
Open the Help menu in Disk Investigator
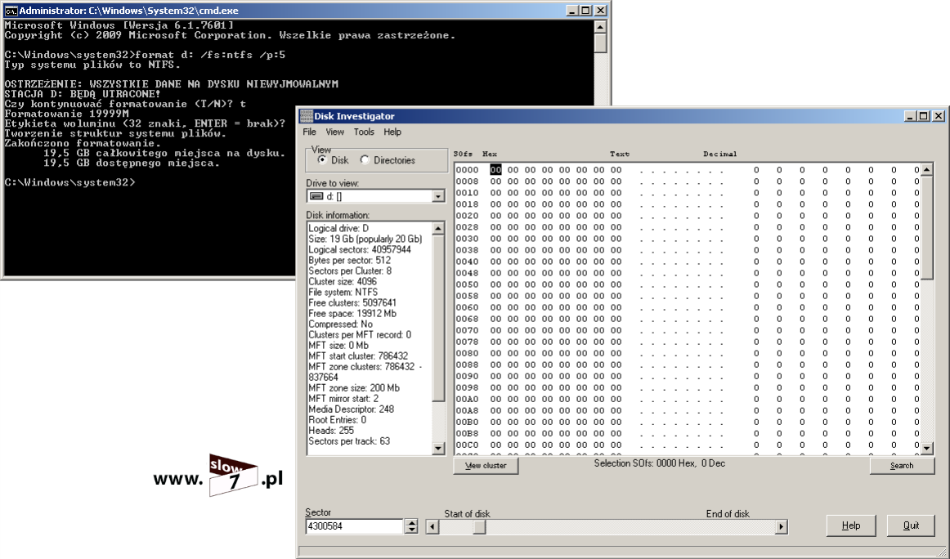pyautogui.click(x=392, y=132)
